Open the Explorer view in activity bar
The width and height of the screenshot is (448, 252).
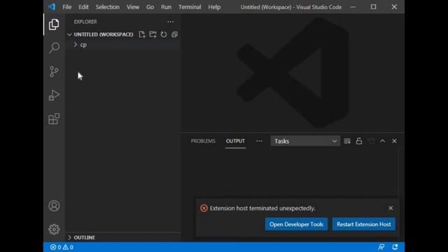[54, 24]
